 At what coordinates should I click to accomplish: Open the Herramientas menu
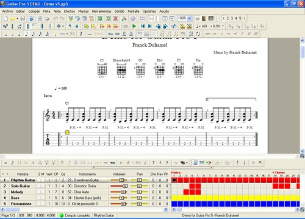[x=101, y=11]
